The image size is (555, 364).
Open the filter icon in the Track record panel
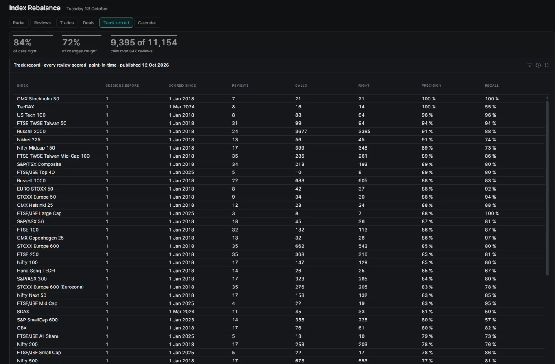click(x=529, y=65)
